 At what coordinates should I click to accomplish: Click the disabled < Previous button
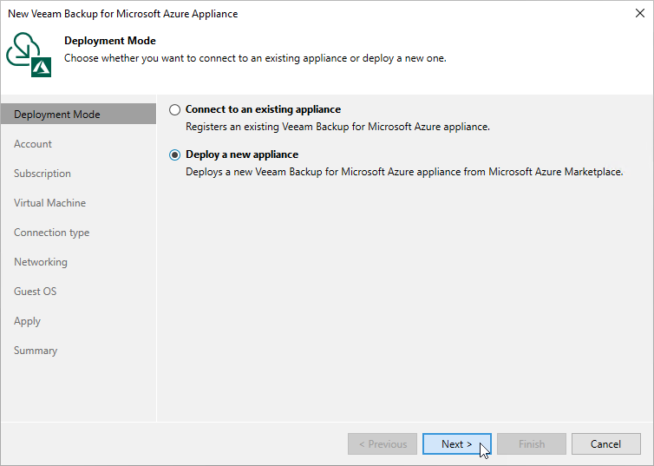pyautogui.click(x=383, y=444)
